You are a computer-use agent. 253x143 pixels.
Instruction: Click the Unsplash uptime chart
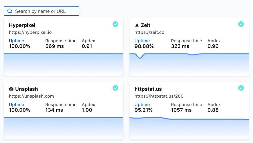[64, 128]
